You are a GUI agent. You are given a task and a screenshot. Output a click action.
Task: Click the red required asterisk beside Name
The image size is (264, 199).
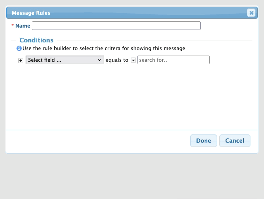click(x=13, y=26)
